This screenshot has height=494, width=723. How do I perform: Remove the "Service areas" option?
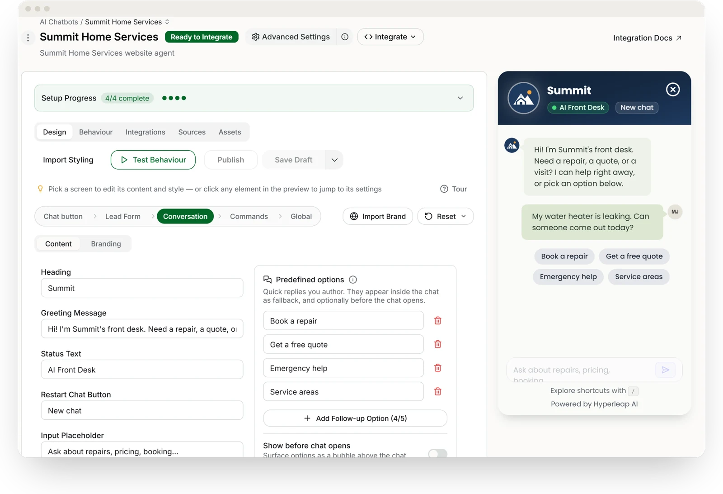point(437,391)
